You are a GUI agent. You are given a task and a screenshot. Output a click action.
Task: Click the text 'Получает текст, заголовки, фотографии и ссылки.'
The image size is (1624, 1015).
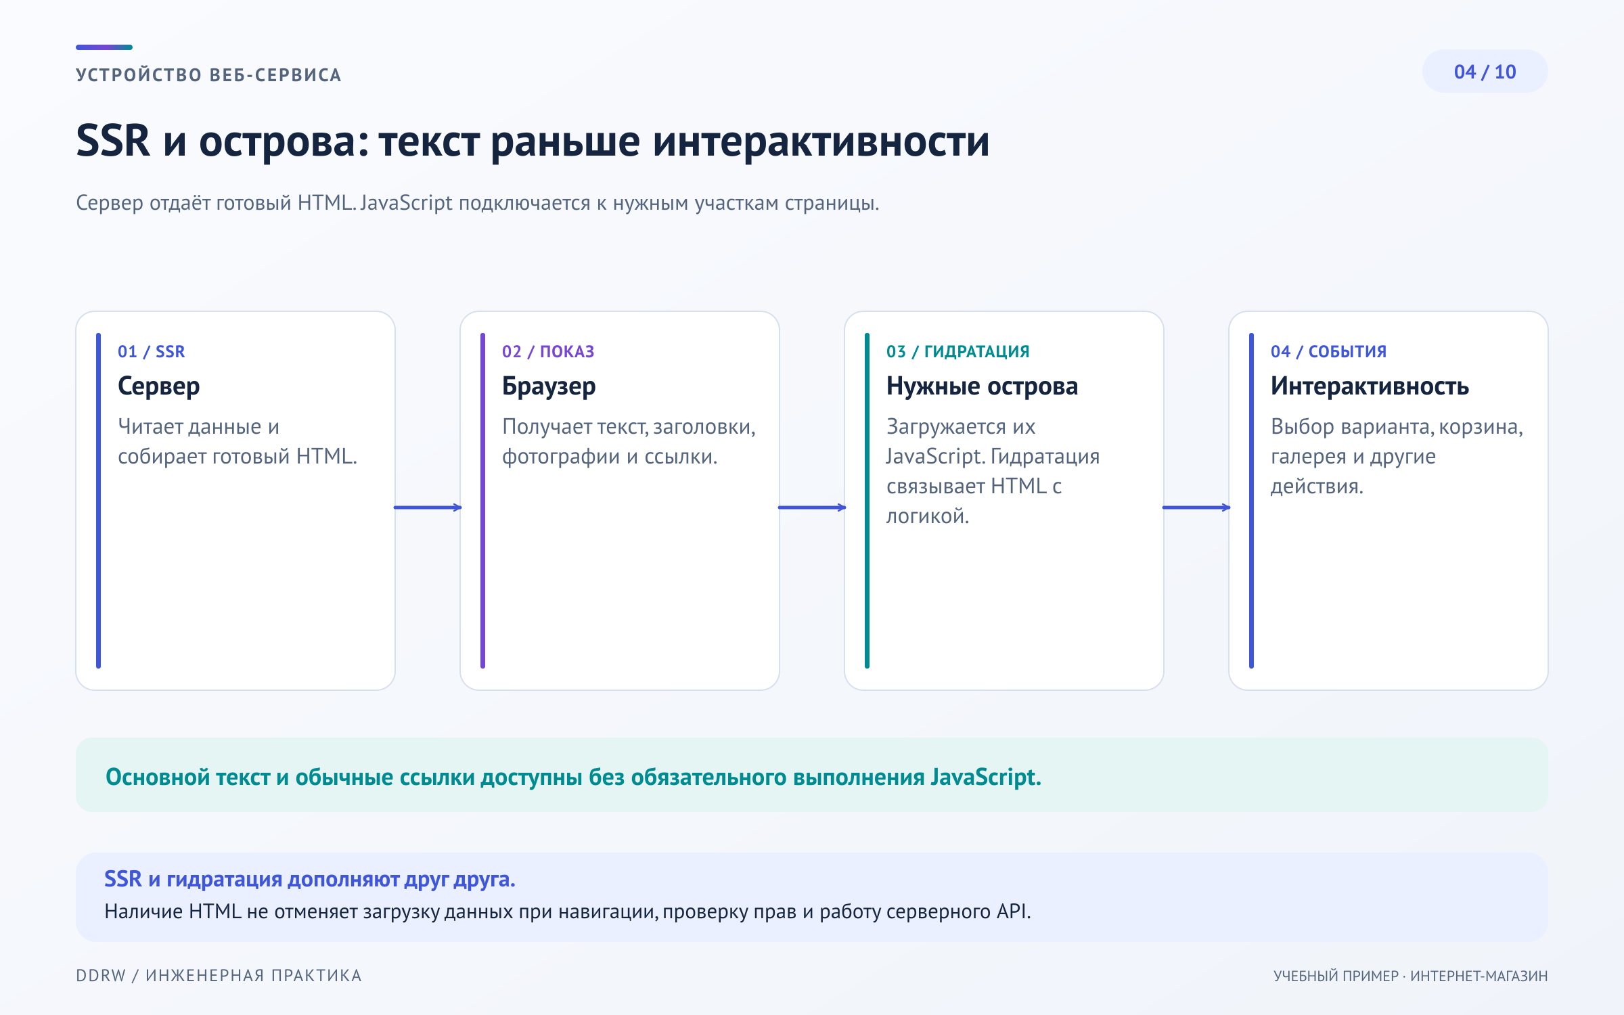point(629,441)
